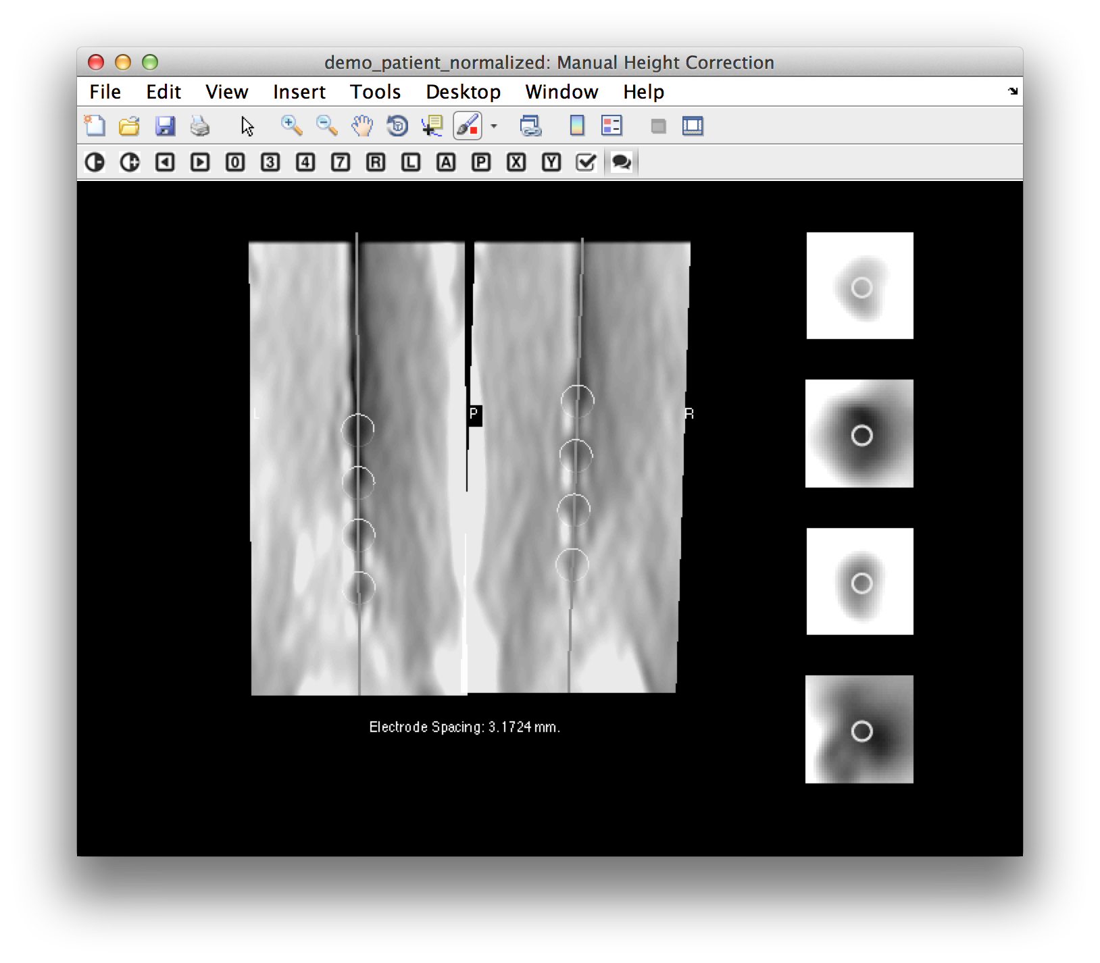This screenshot has height=963, width=1100.
Task: Toggle the checkmark confirm button
Action: (585, 162)
